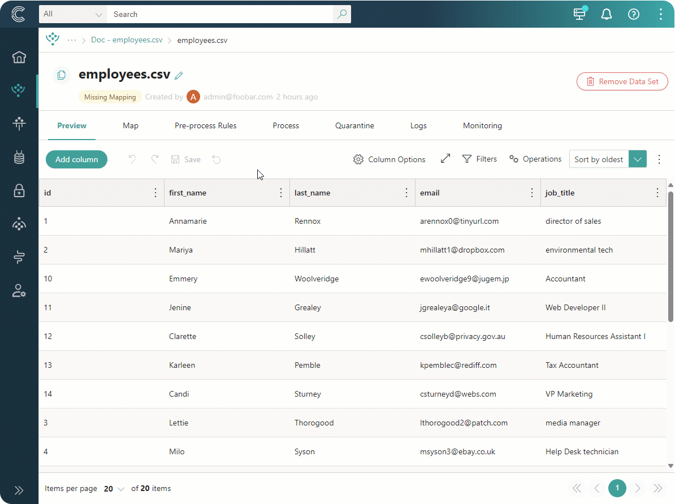Open user management via the sidebar icon
675x504 pixels.
pos(19,290)
